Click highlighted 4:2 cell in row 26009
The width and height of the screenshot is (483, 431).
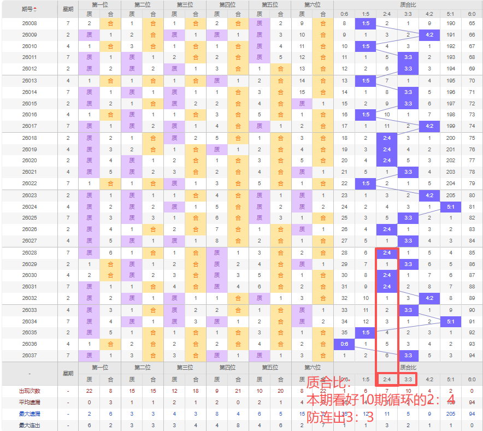click(x=429, y=34)
